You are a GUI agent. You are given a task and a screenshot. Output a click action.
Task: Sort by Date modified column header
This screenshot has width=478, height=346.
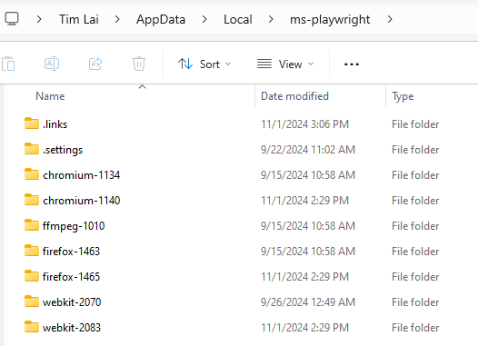click(294, 96)
